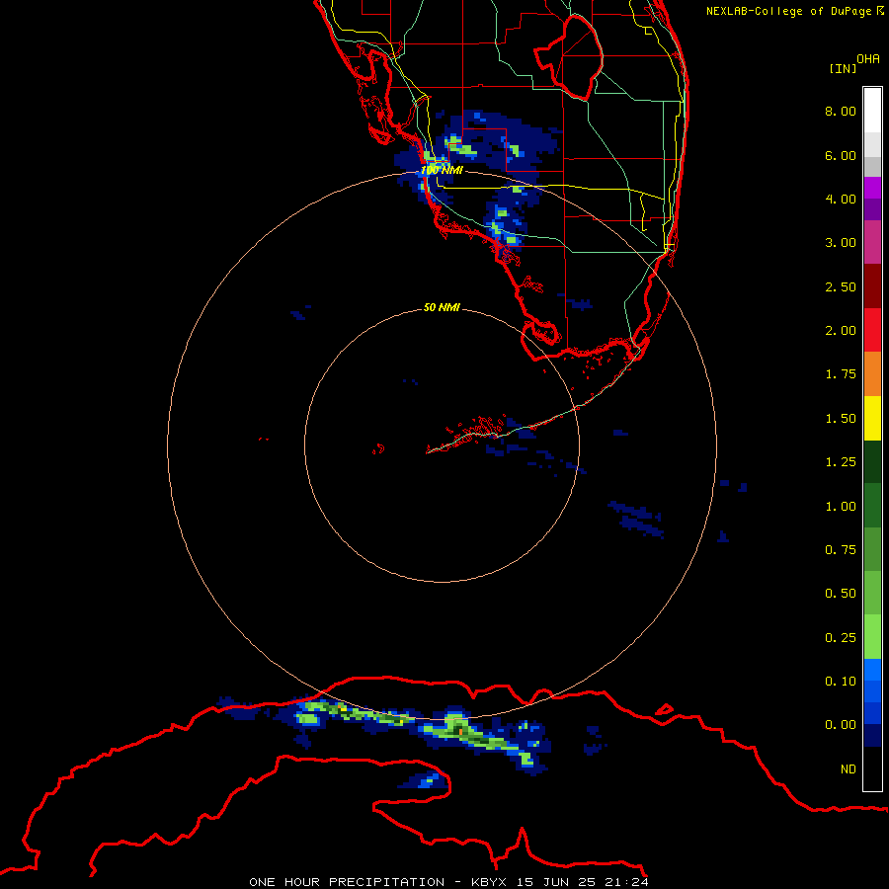Select the 0.75 legend value
Viewport: 889px width, 889px height.
pos(841,550)
